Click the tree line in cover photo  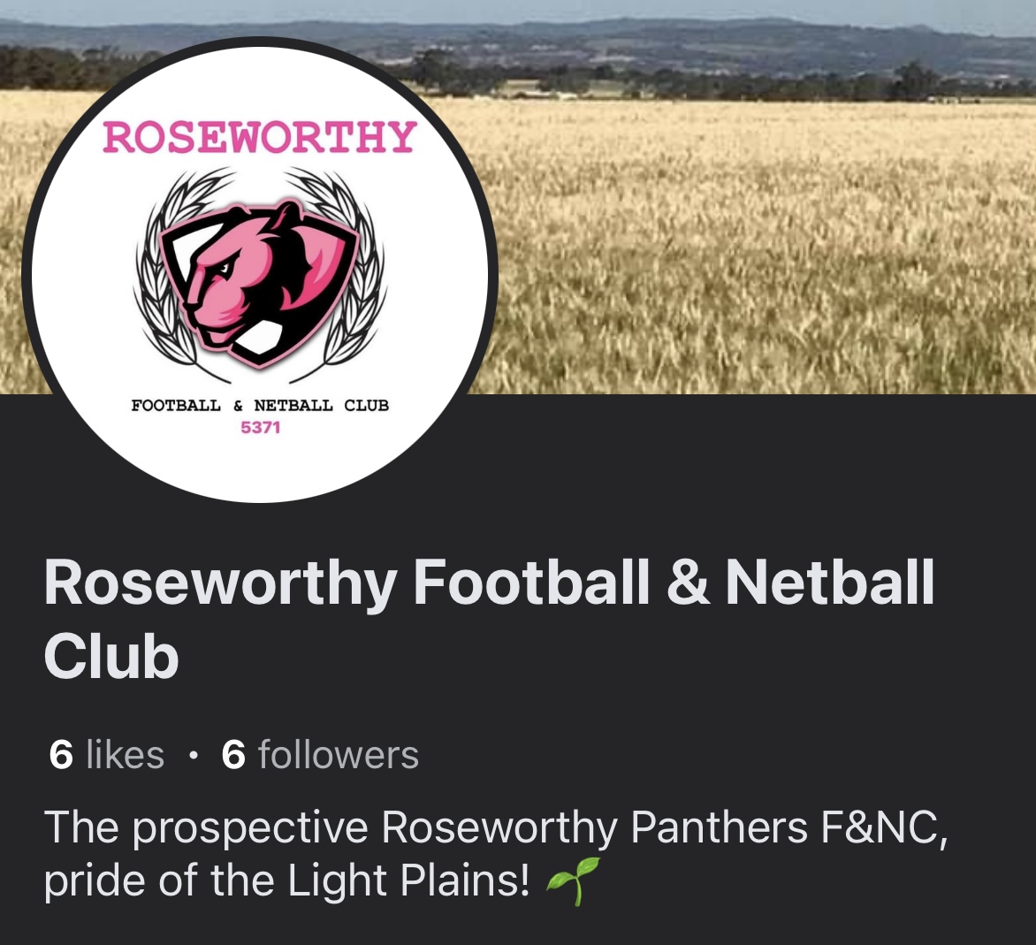pyautogui.click(x=660, y=82)
